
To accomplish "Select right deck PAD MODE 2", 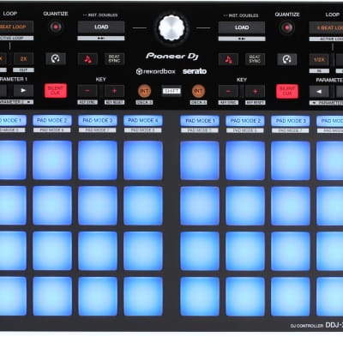I will 245,121.
